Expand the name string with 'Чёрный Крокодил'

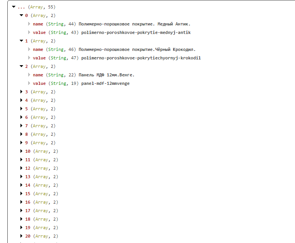point(29,49)
